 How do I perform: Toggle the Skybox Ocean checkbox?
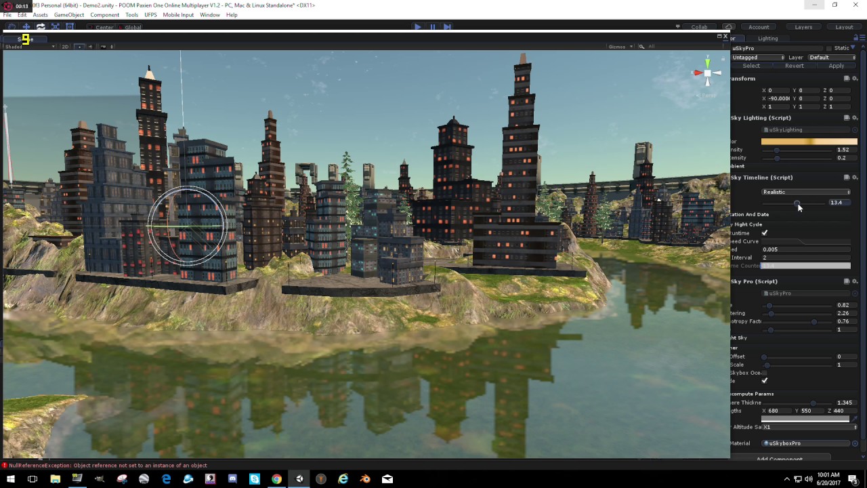pyautogui.click(x=765, y=373)
